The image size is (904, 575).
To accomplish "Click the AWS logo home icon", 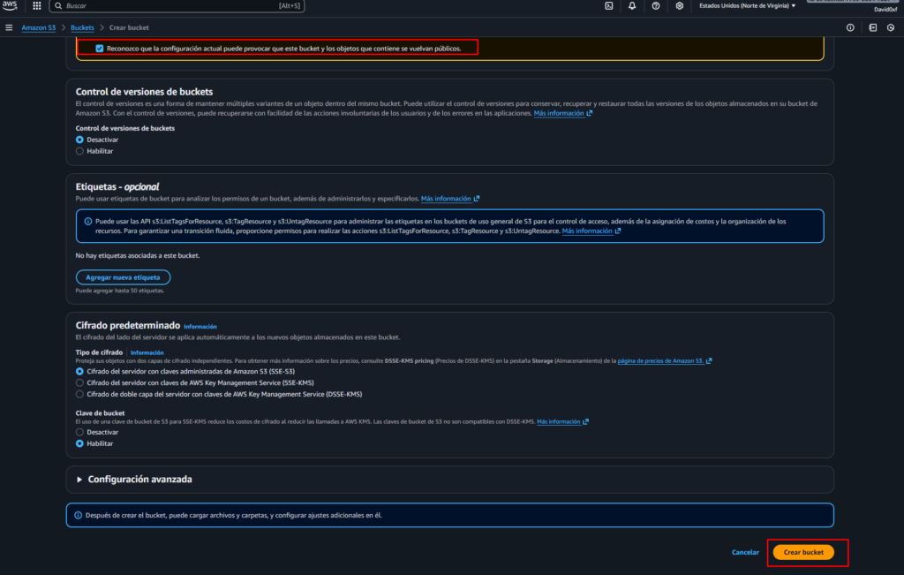I will [x=10, y=5].
